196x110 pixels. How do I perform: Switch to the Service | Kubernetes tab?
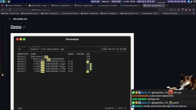click(x=15, y=5)
